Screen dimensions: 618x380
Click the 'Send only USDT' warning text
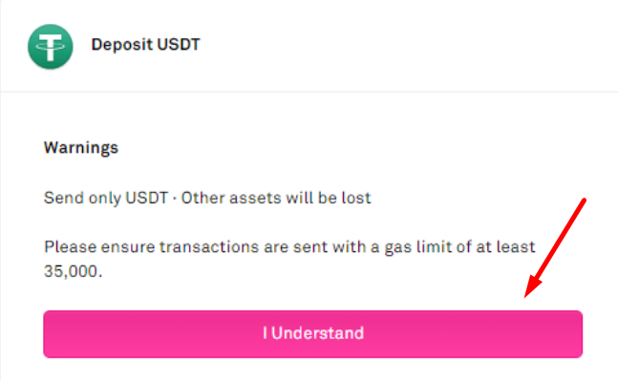106,198
